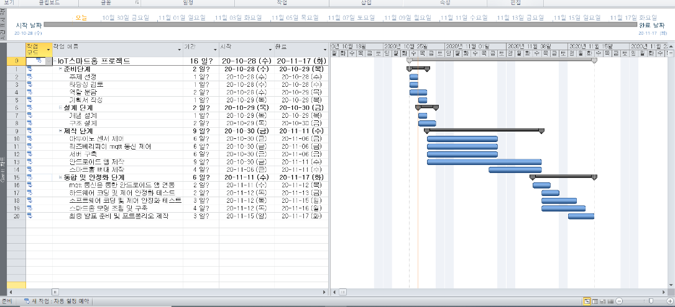
Task: Click the task mode icon for 서버 구축 row
Action: click(30, 154)
